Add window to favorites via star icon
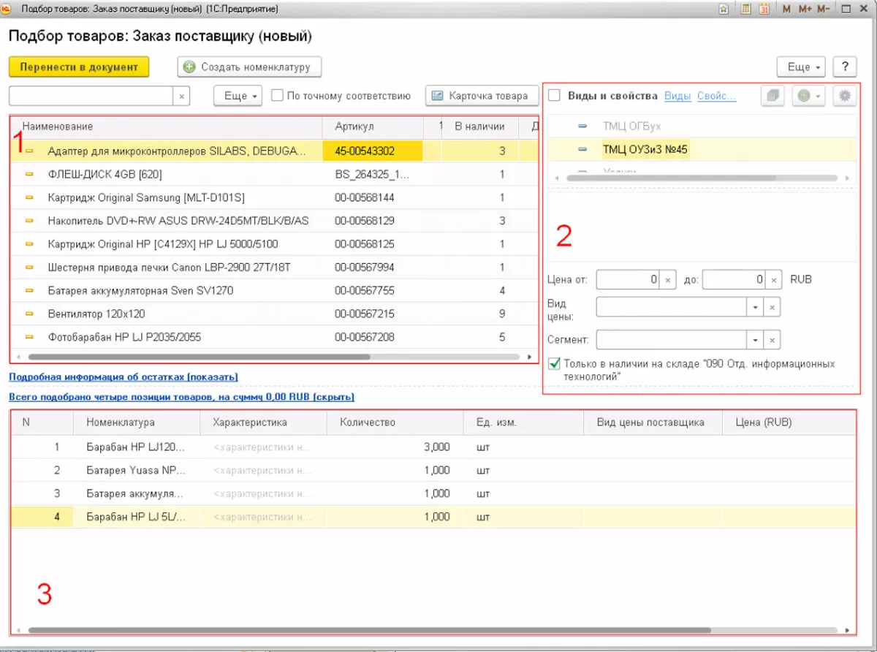Image resolution: width=877 pixels, height=652 pixels. 723,10
